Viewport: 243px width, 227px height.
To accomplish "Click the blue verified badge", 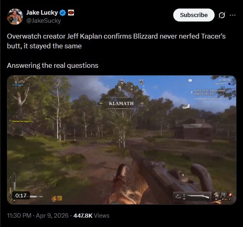I will [63, 13].
